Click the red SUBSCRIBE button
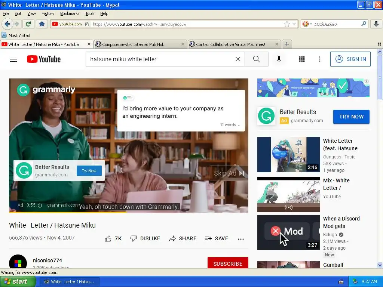383x287 pixels. 228,263
